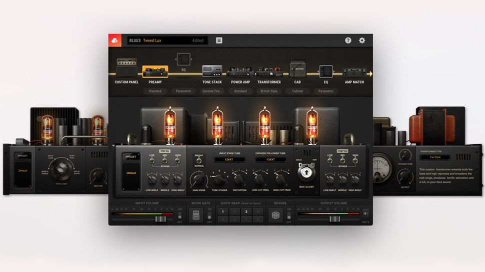Open German Fire tone stack type dropdown

point(212,91)
